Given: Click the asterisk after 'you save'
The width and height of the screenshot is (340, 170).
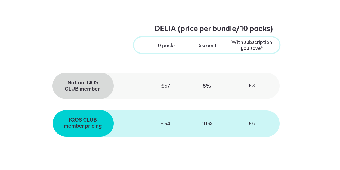Looking at the screenshot, I should [x=262, y=48].
